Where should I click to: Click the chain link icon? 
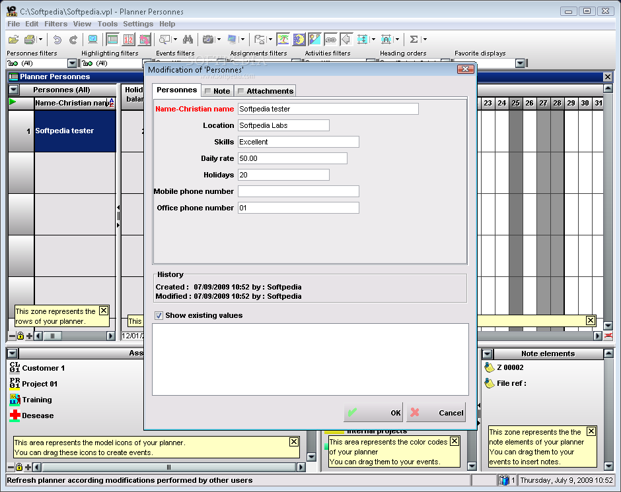pos(331,39)
